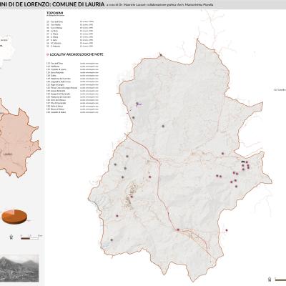The width and height of the screenshot is (286, 286).
Task: Select the LAURIA label on the orange inset map
Action: 8,154
